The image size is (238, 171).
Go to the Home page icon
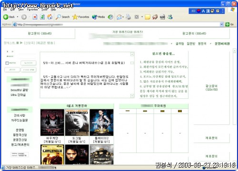[50, 17]
